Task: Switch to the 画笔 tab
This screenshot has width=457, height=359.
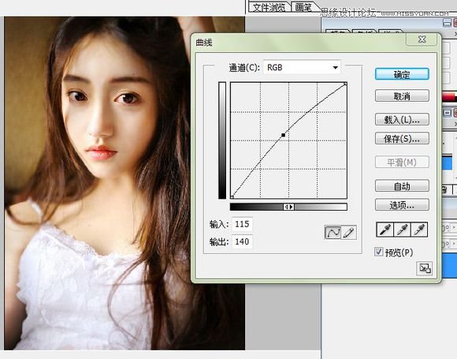Action: [303, 7]
